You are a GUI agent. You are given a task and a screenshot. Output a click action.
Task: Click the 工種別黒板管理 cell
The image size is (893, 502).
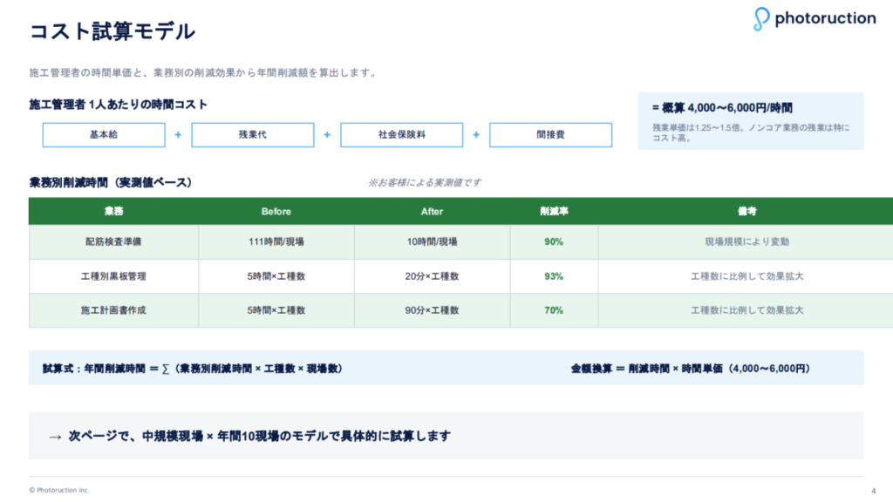pos(113,276)
